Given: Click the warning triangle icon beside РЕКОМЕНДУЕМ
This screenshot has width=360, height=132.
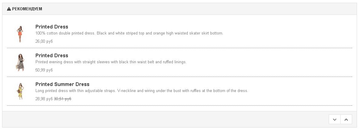Looking at the screenshot, I should click(x=9, y=9).
